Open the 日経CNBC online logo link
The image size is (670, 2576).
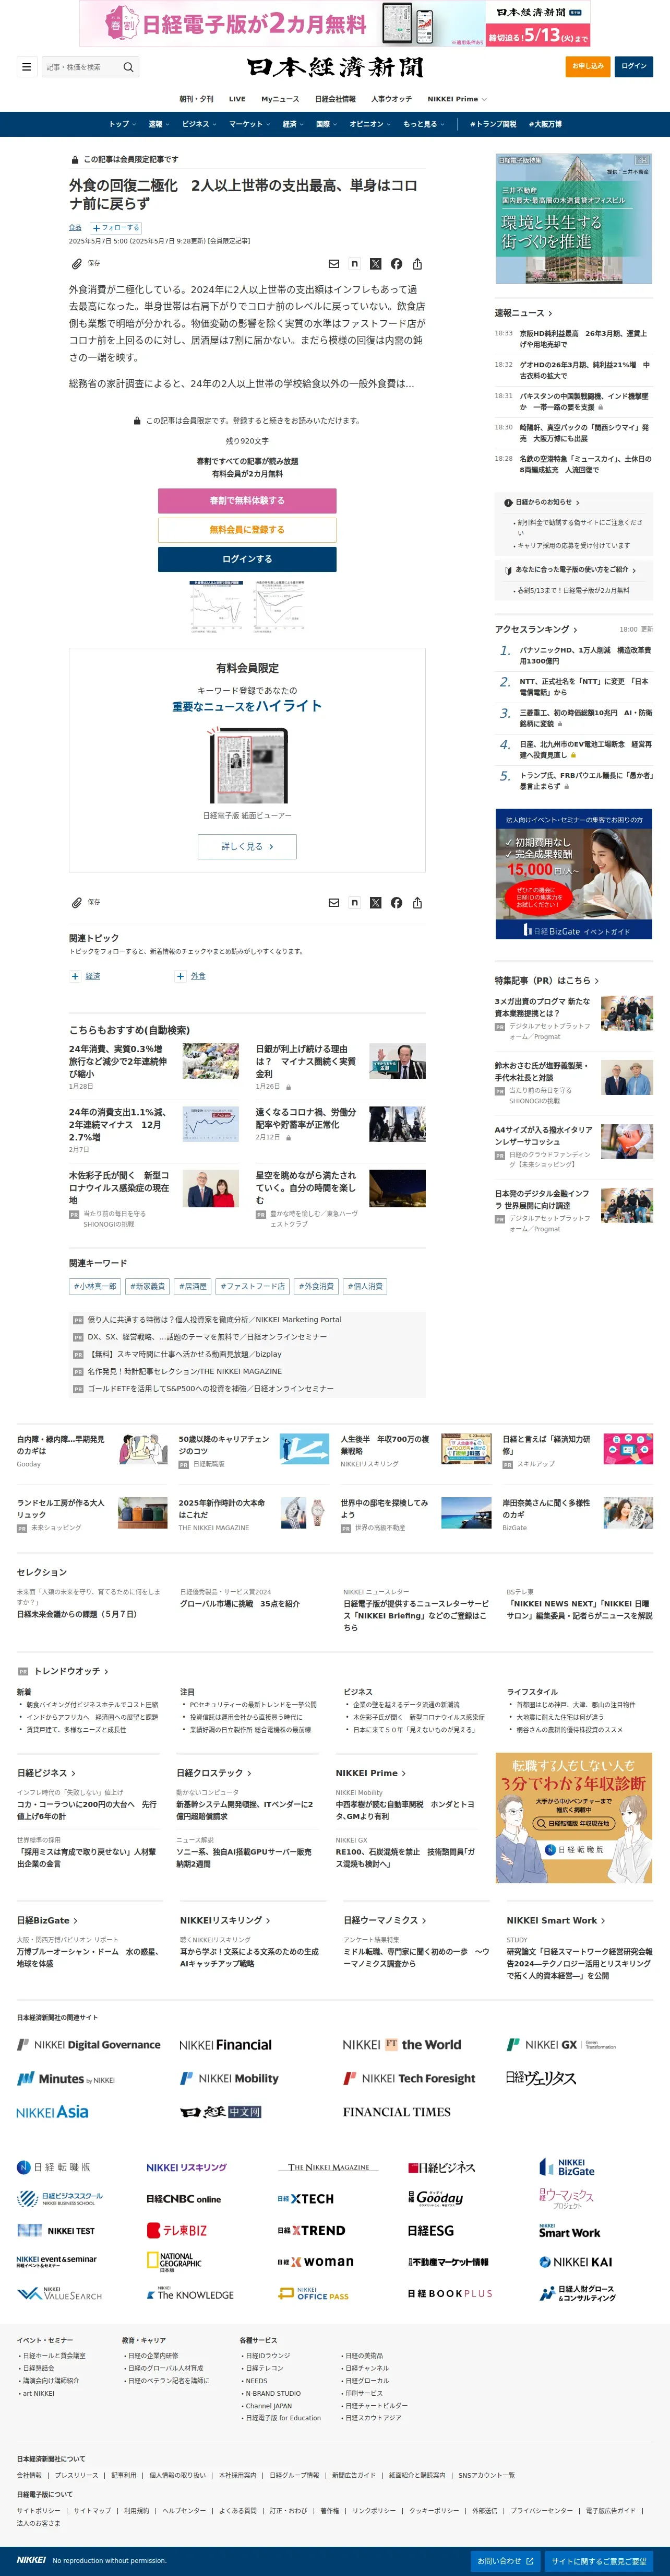point(184,2199)
